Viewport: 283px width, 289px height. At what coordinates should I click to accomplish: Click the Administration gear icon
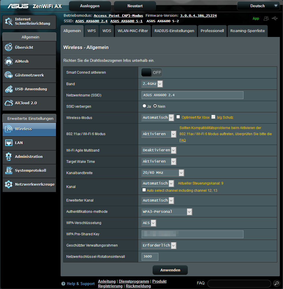click(x=9, y=156)
